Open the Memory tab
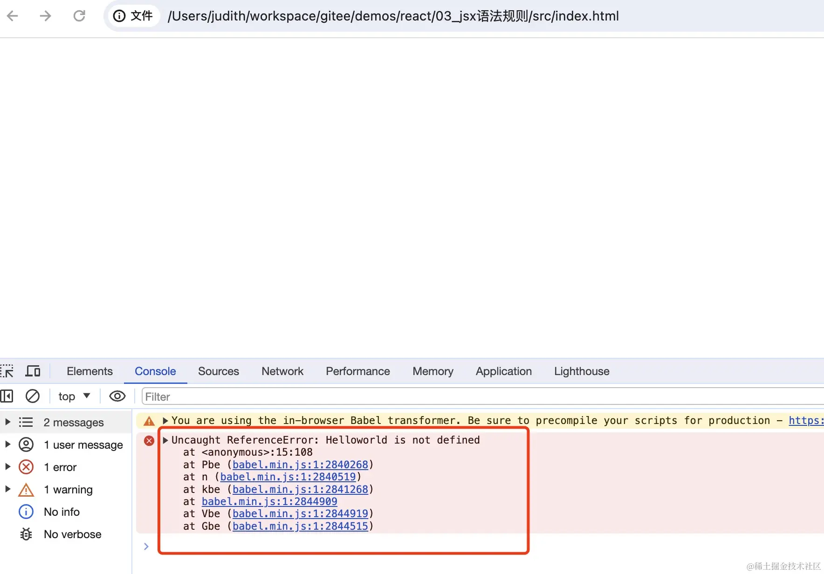The width and height of the screenshot is (824, 574). coord(433,371)
